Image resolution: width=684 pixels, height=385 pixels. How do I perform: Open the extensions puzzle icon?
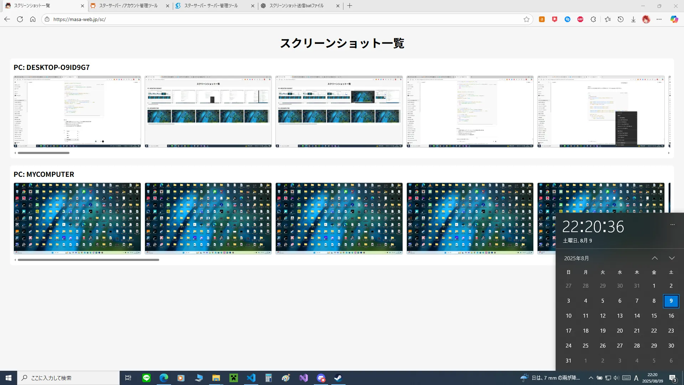pos(593,19)
